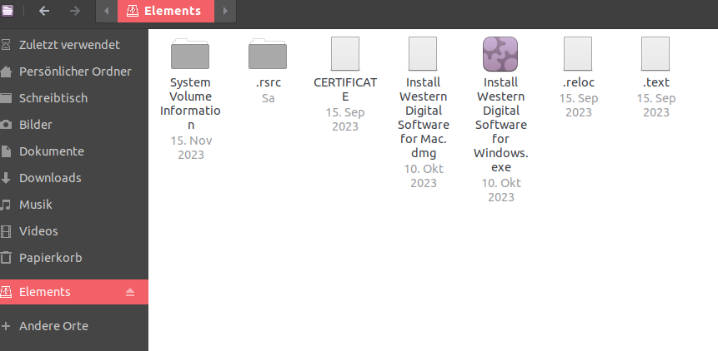Click the path bar right scroll arrow

click(225, 11)
